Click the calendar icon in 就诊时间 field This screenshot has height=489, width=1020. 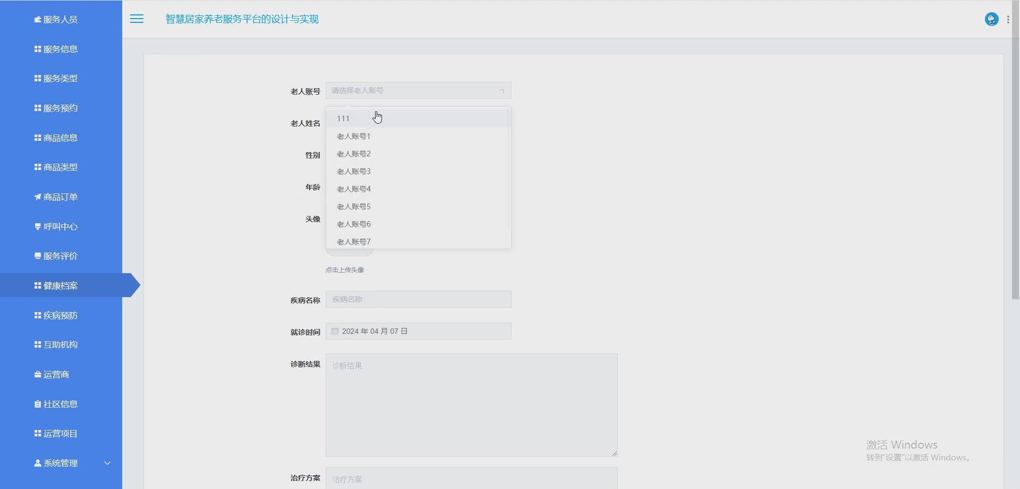335,331
